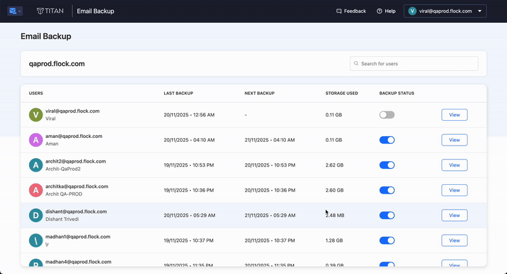Screen dimensions: 507x274
Task: Click Dishant's avatar icon
Action: pyautogui.click(x=36, y=215)
